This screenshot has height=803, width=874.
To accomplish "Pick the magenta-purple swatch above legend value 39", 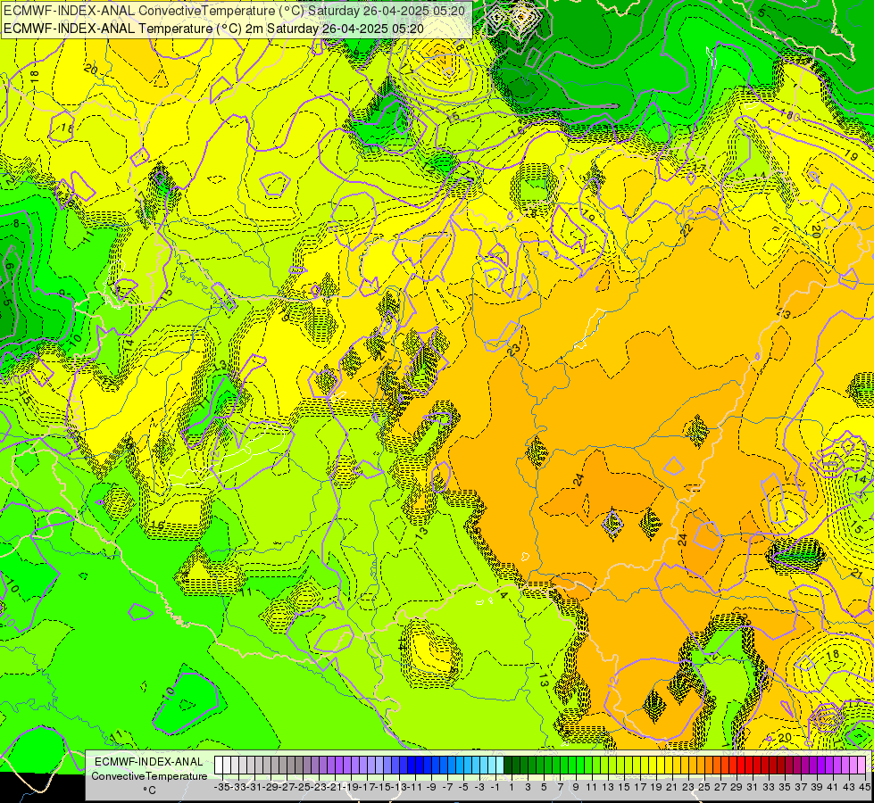I will click(820, 766).
